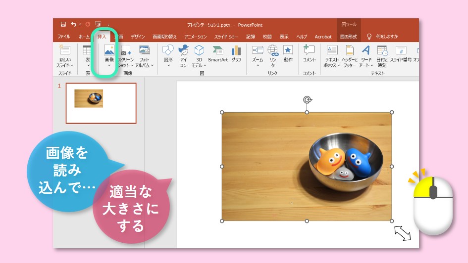The height and width of the screenshot is (263, 468).
Task: Open the Undo history dropdown arrow
Action: click(80, 24)
